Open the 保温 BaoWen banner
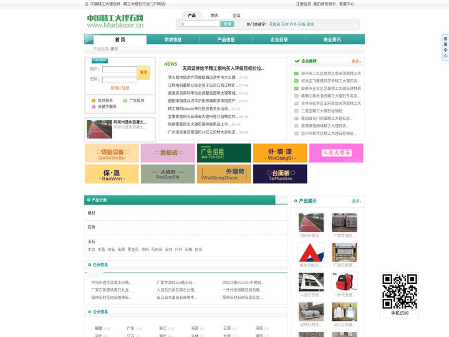This screenshot has width=449, height=337. pyautogui.click(x=112, y=174)
